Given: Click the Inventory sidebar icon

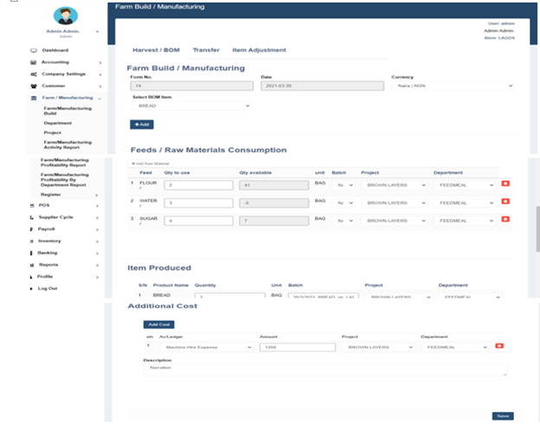Looking at the screenshot, I should coord(32,241).
